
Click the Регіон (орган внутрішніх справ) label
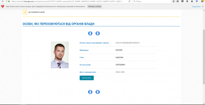pos(94,43)
